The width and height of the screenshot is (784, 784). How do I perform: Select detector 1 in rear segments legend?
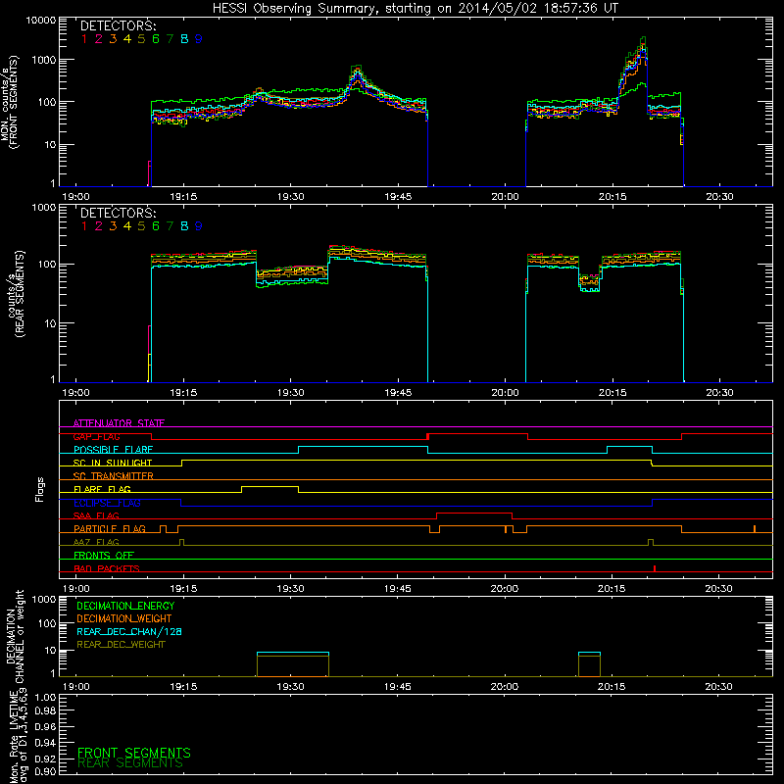[84, 226]
